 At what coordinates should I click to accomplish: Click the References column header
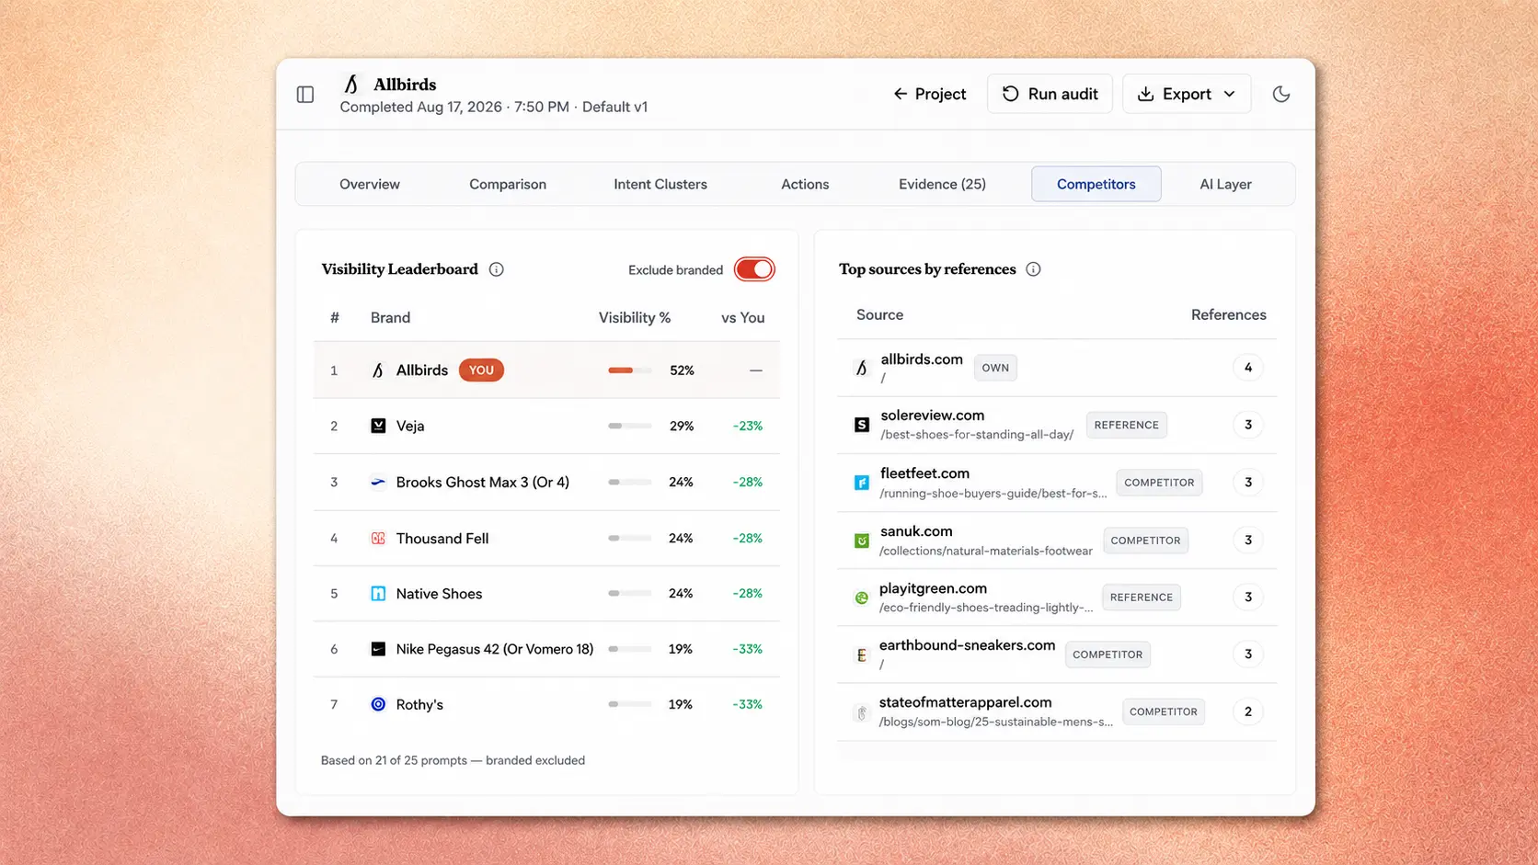pos(1229,314)
